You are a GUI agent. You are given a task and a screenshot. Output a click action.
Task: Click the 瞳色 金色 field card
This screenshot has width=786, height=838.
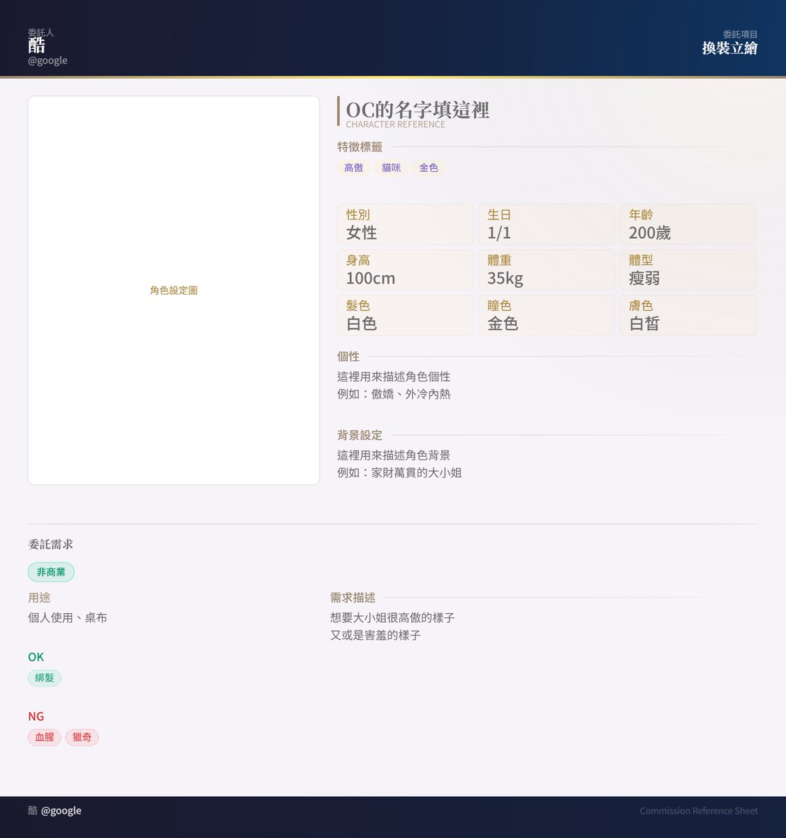[x=547, y=315]
